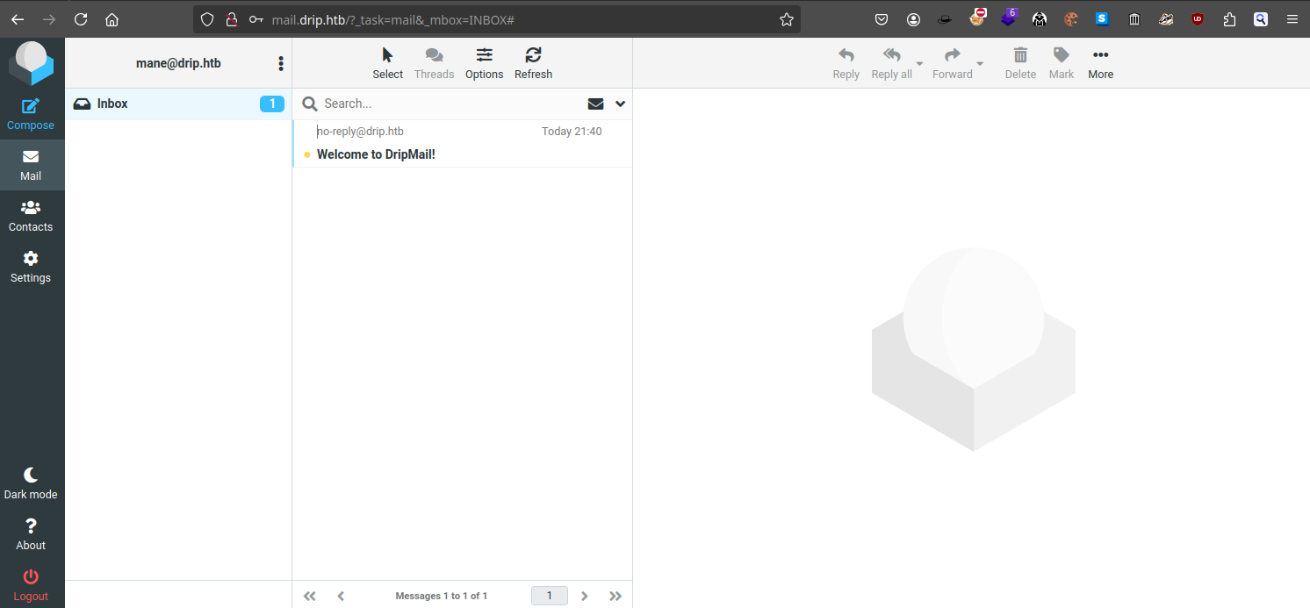Toggle unread messages filter envelope
The image size is (1310, 608).
(595, 104)
